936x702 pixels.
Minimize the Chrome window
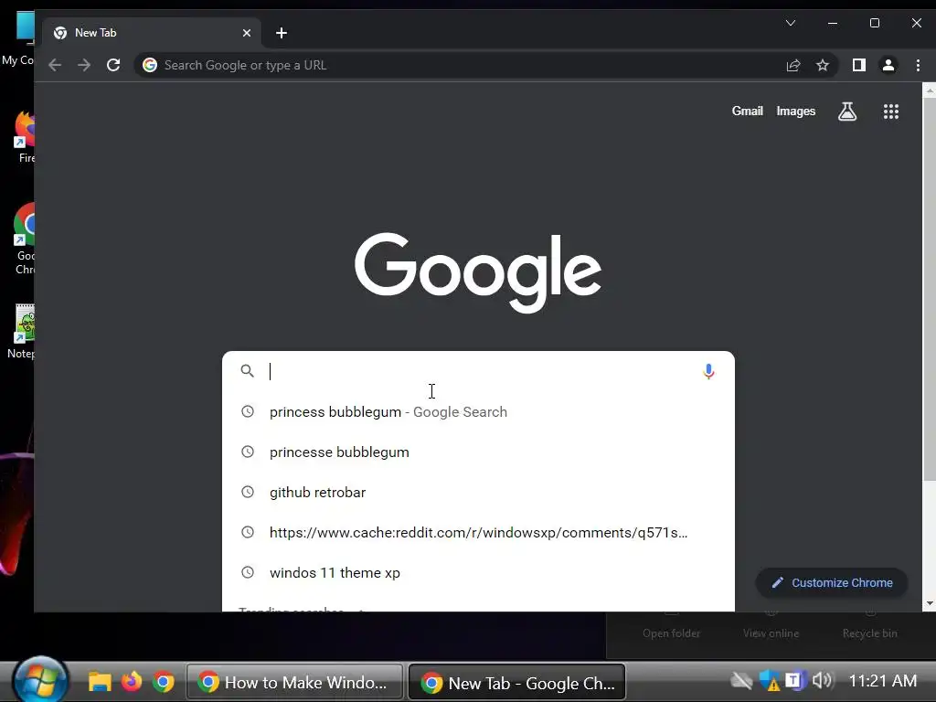[833, 23]
